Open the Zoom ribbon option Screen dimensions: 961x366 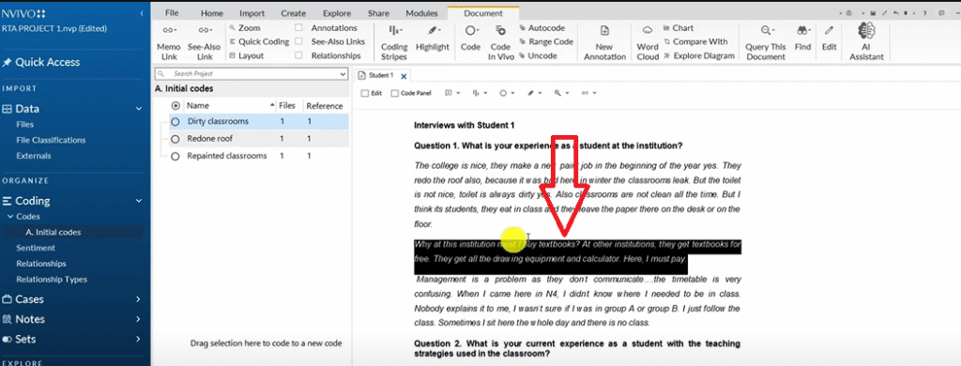point(245,28)
